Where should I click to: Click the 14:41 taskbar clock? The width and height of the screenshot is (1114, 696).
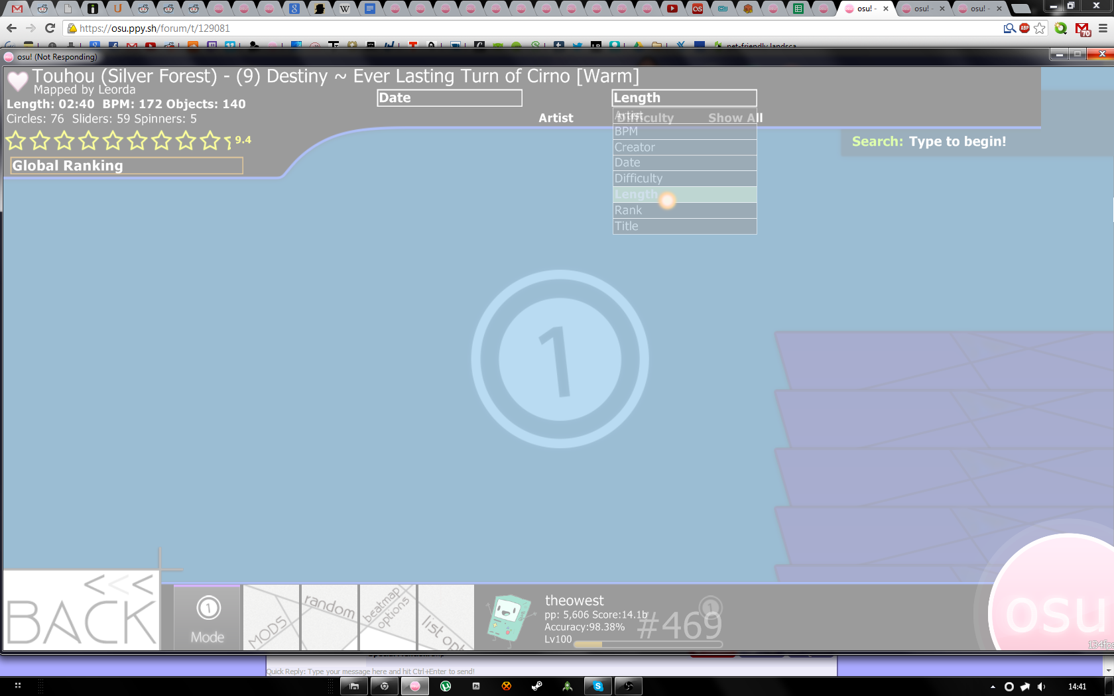tap(1078, 687)
